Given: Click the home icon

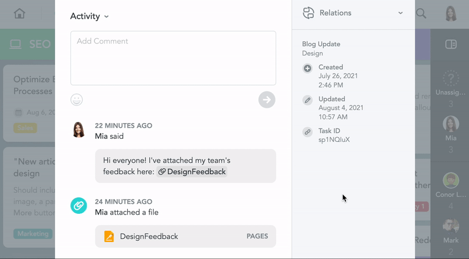Looking at the screenshot, I should coord(20,13).
